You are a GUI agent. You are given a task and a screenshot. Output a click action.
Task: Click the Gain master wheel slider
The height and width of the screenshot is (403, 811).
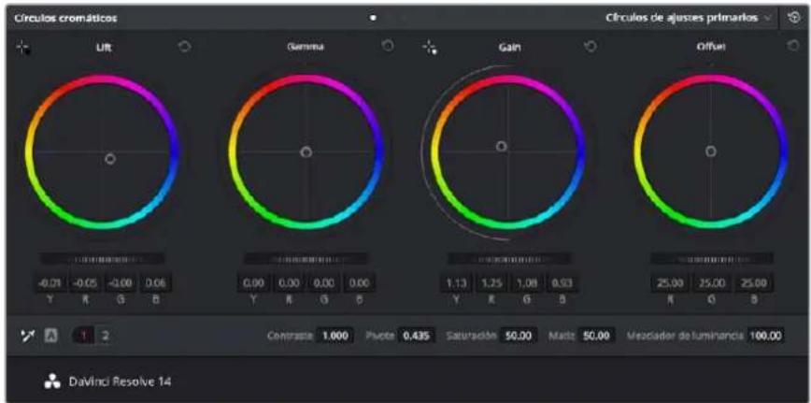509,258
